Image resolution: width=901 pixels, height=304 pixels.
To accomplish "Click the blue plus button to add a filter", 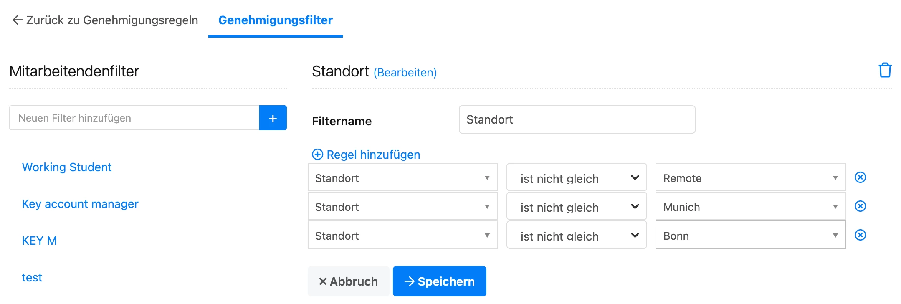I will (x=273, y=118).
